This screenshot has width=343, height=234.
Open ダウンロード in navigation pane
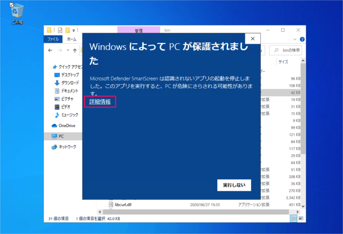(67, 83)
